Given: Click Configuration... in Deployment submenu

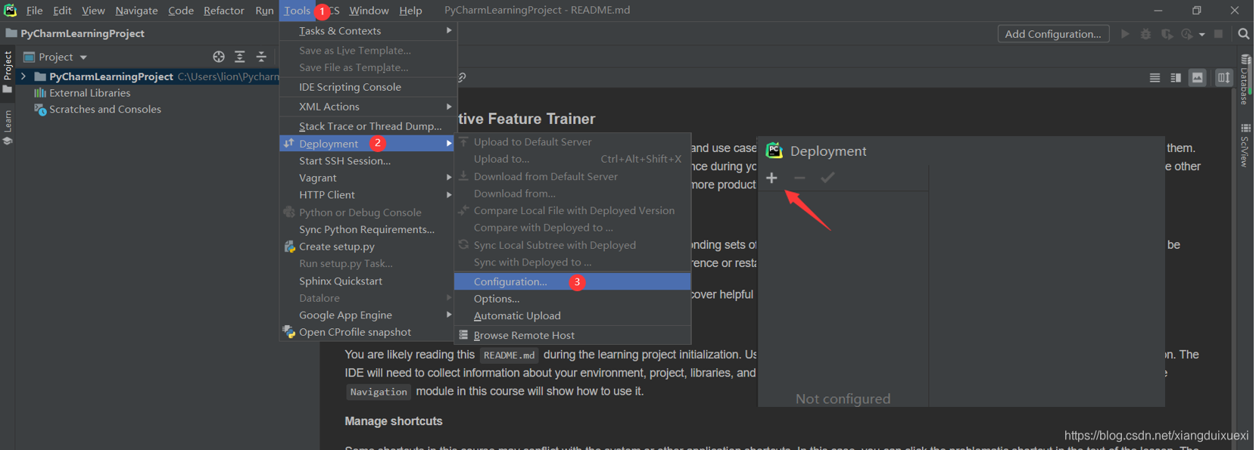Looking at the screenshot, I should (x=572, y=281).
